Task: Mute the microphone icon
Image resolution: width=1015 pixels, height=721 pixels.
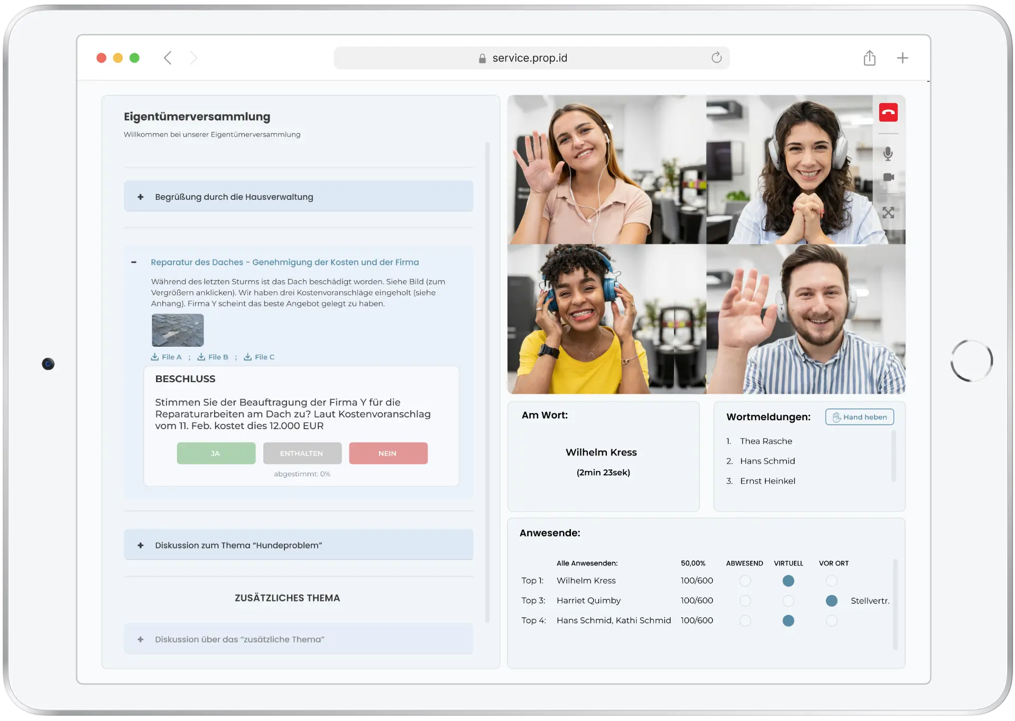Action: tap(888, 154)
